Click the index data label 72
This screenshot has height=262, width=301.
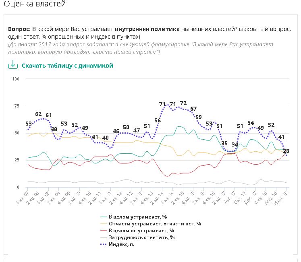(x=183, y=103)
